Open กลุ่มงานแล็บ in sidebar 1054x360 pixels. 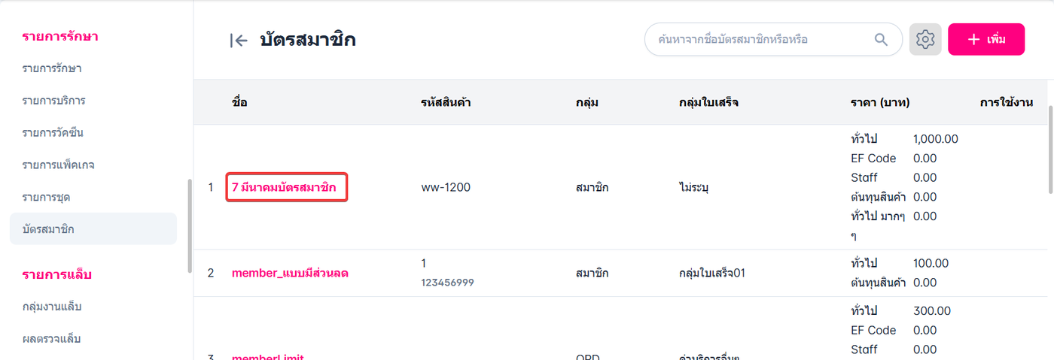(x=52, y=307)
